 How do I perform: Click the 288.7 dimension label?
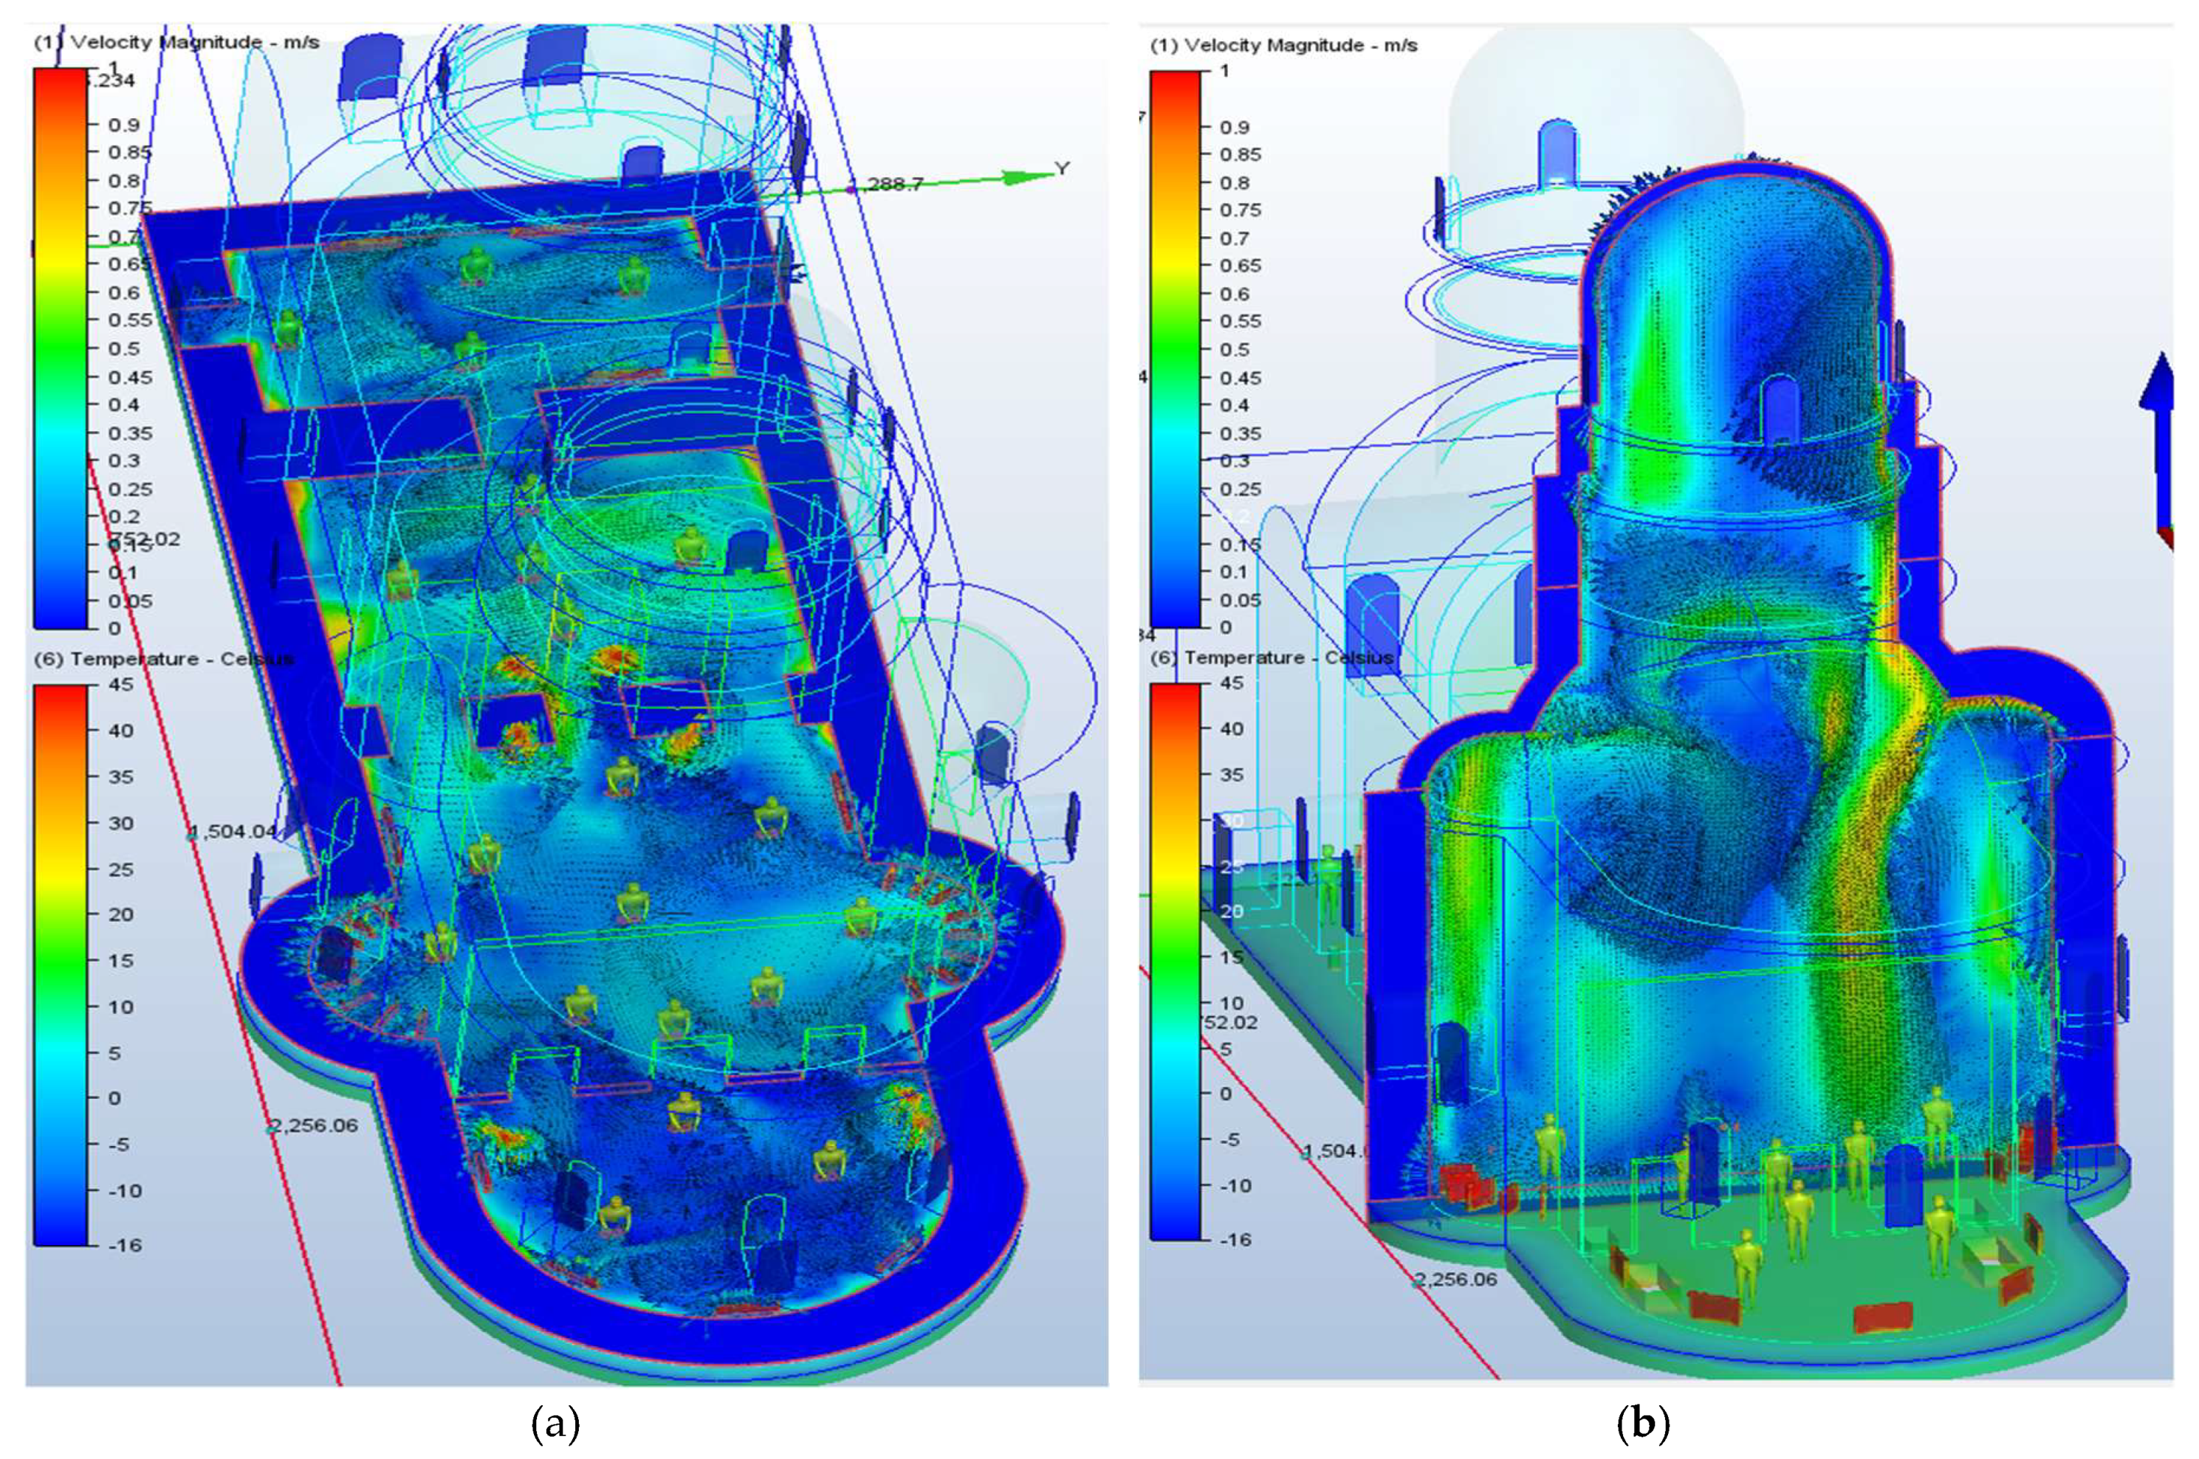895,184
